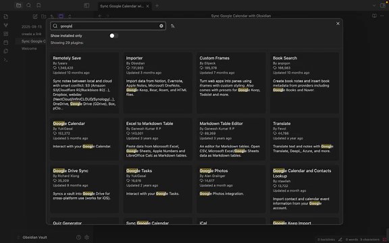
Task: Open plugin sort order options
Action: click(173, 26)
